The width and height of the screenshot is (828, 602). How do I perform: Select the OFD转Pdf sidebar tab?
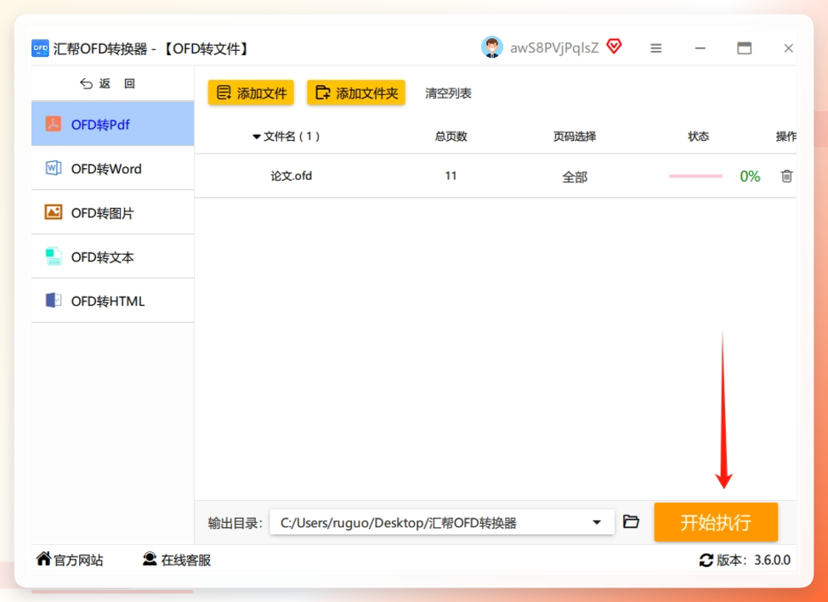click(x=112, y=124)
